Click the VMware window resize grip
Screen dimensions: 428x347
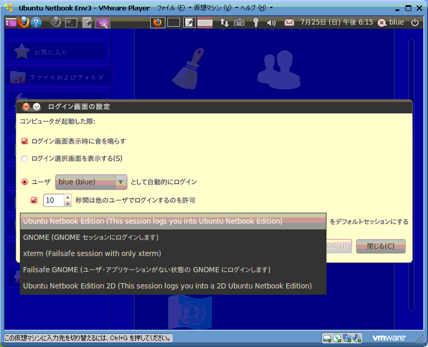pos(420,339)
